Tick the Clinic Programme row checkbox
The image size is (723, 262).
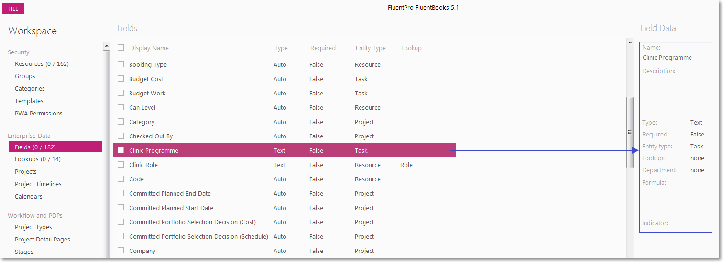[121, 150]
